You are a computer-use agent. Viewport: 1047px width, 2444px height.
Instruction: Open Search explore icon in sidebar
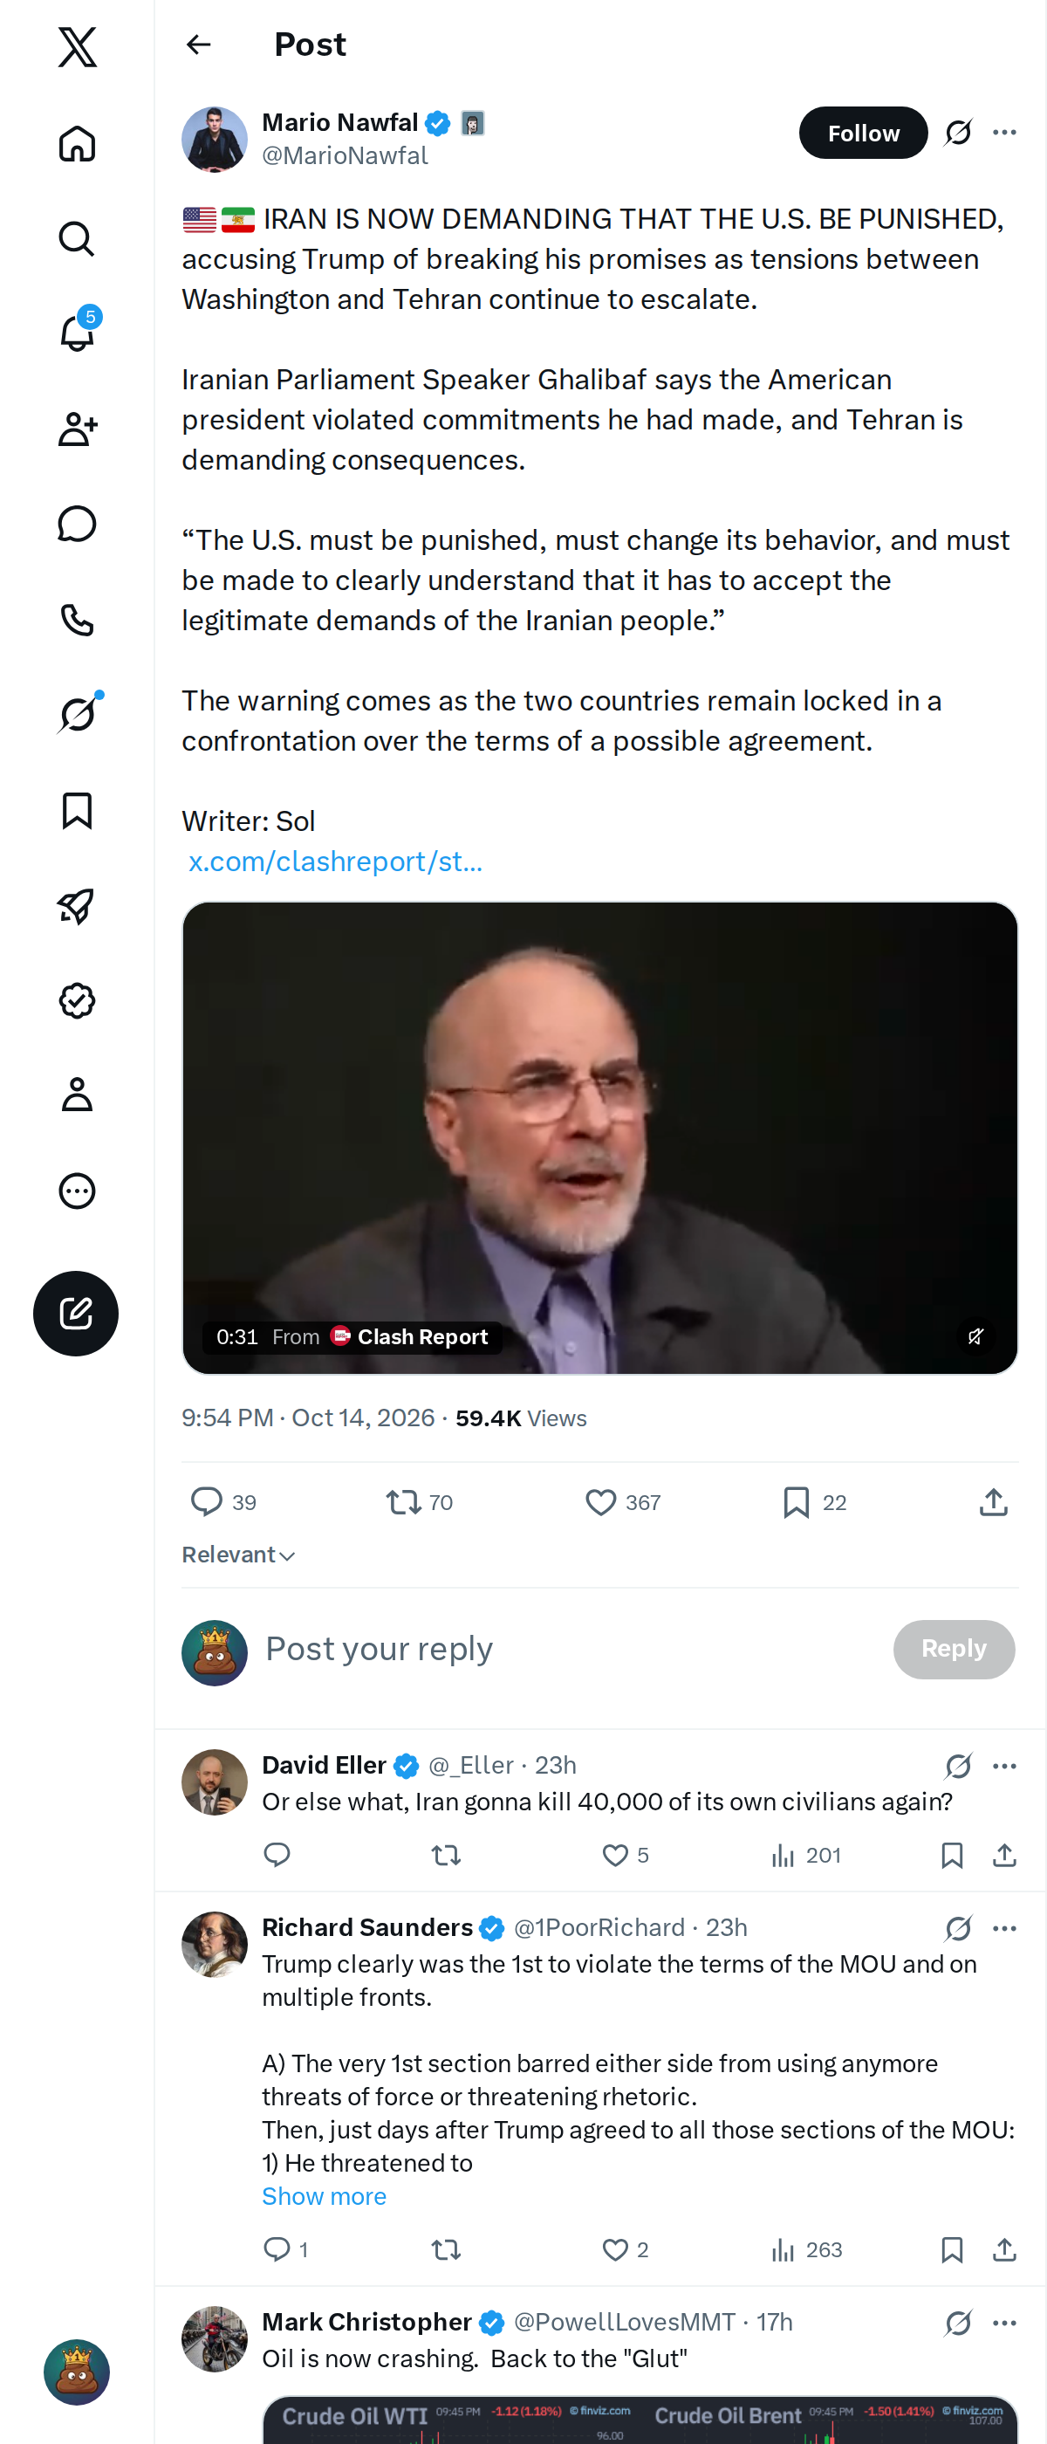[x=78, y=238]
